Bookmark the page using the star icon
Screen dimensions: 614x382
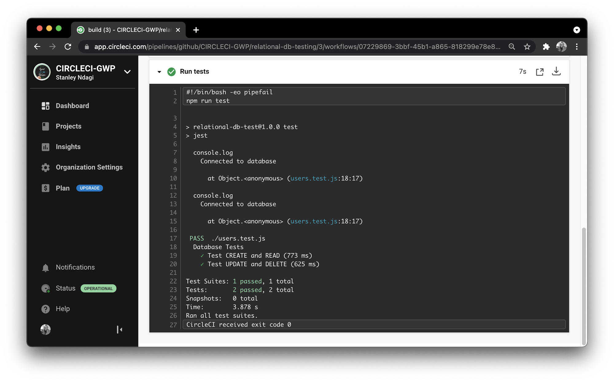point(527,47)
